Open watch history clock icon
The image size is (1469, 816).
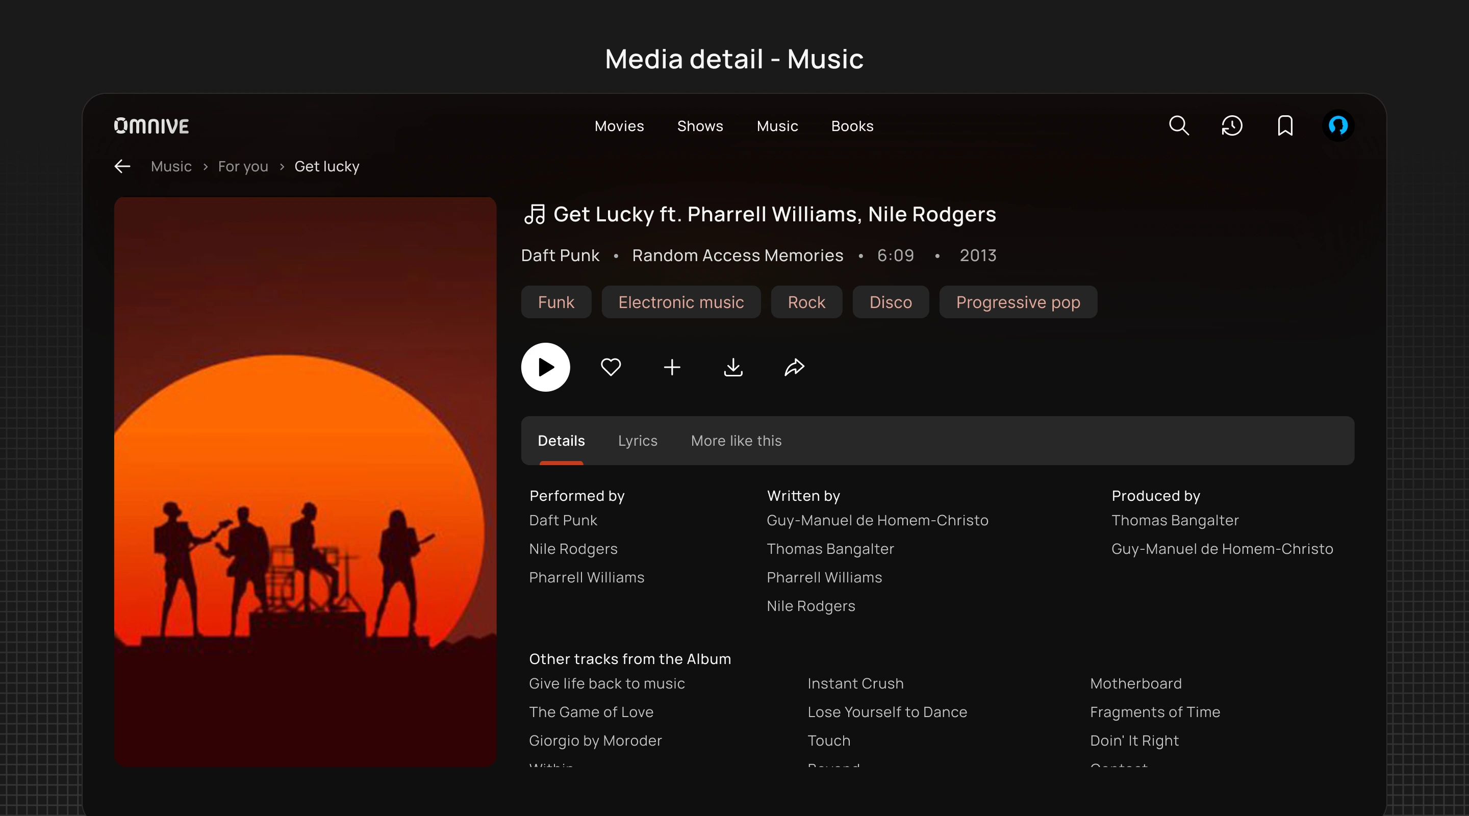pyautogui.click(x=1232, y=125)
